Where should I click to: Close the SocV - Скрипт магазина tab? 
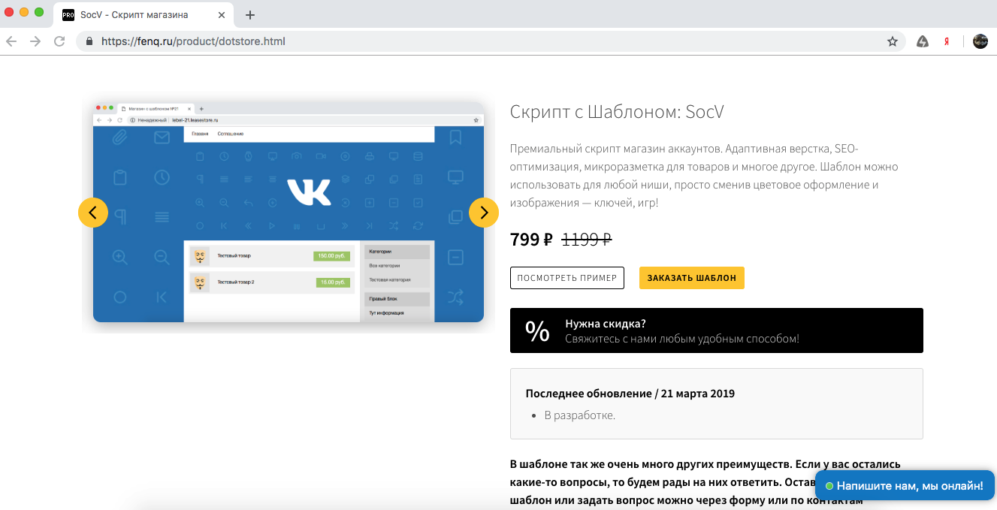coord(223,15)
